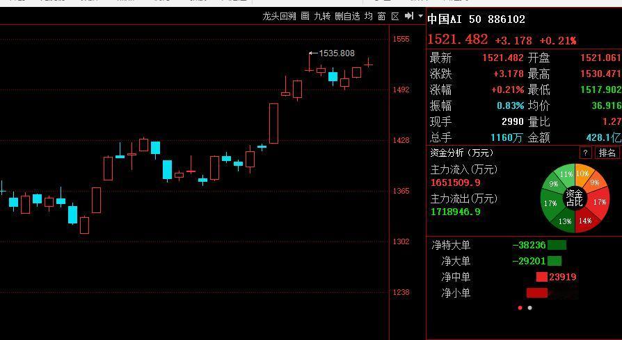Click the 区 interval toolbar button

[395, 16]
